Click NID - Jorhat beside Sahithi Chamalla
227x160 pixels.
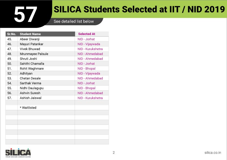point(86,64)
